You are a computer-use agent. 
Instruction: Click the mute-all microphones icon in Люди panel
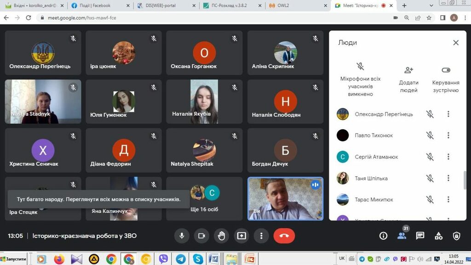tap(361, 67)
